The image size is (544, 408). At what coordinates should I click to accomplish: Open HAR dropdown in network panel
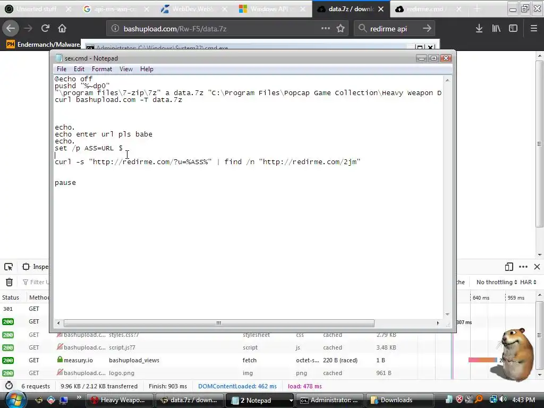pyautogui.click(x=529, y=282)
